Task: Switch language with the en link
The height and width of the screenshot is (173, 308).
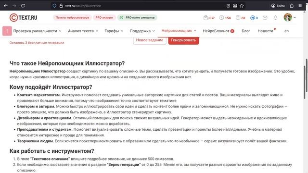Action: point(287,31)
